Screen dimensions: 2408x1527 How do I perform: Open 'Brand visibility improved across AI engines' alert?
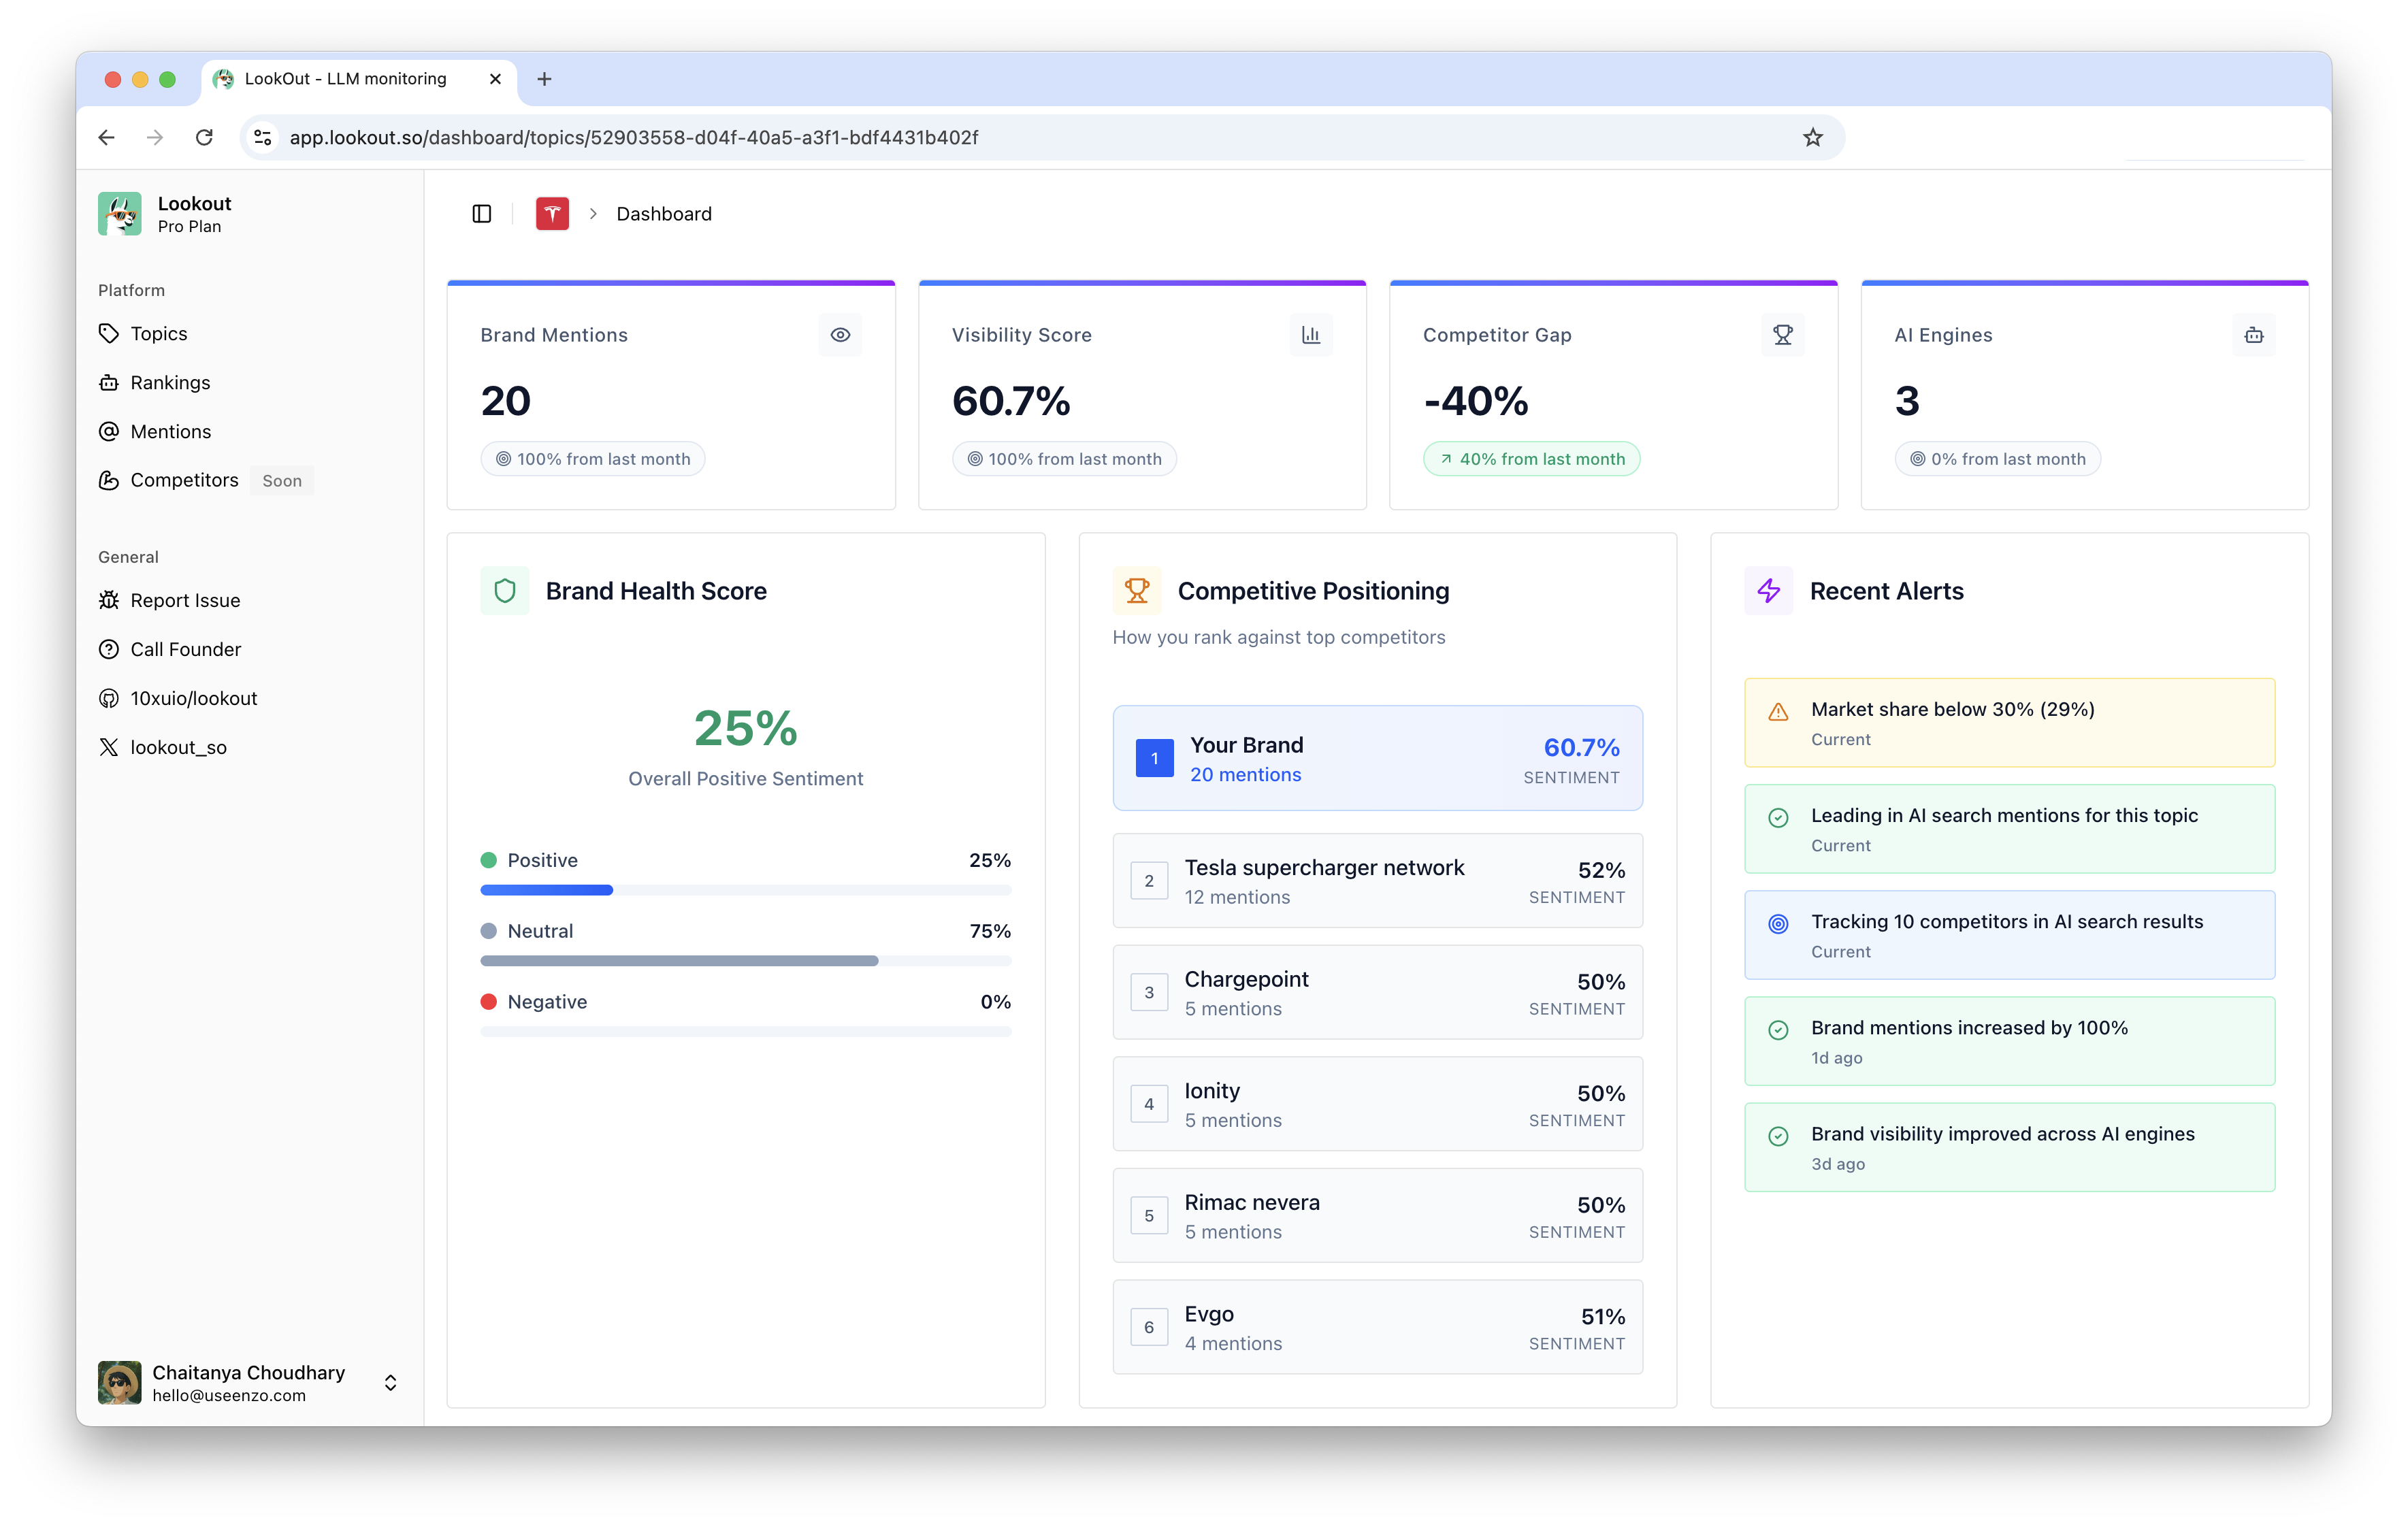(x=2010, y=1148)
